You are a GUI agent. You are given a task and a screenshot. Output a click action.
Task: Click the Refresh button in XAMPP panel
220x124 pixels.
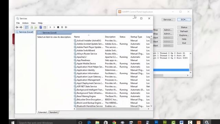[184, 31]
